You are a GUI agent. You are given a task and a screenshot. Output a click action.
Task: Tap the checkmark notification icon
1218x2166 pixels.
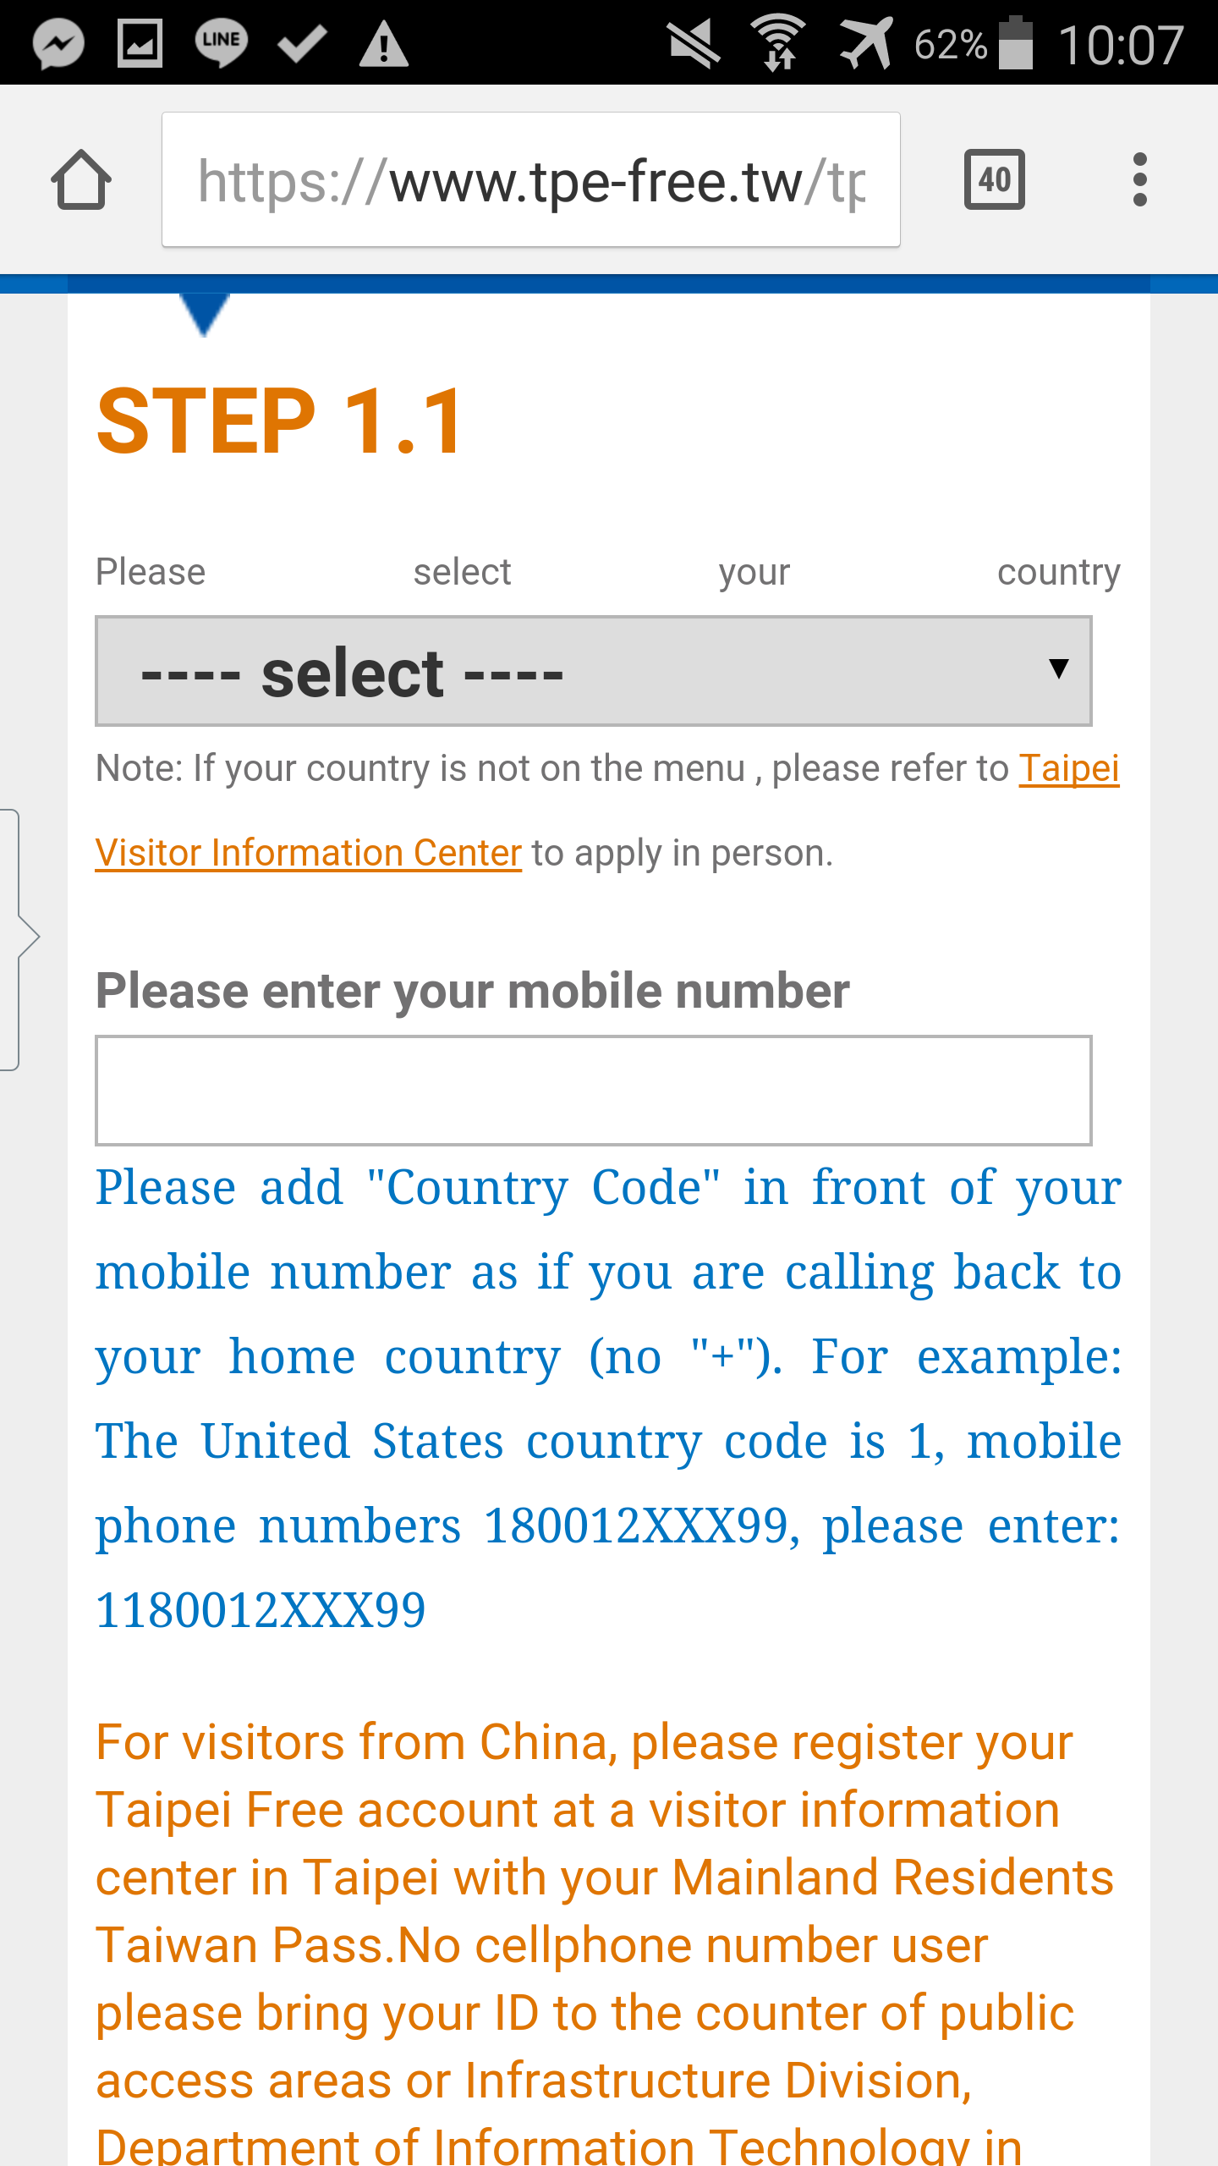click(302, 43)
